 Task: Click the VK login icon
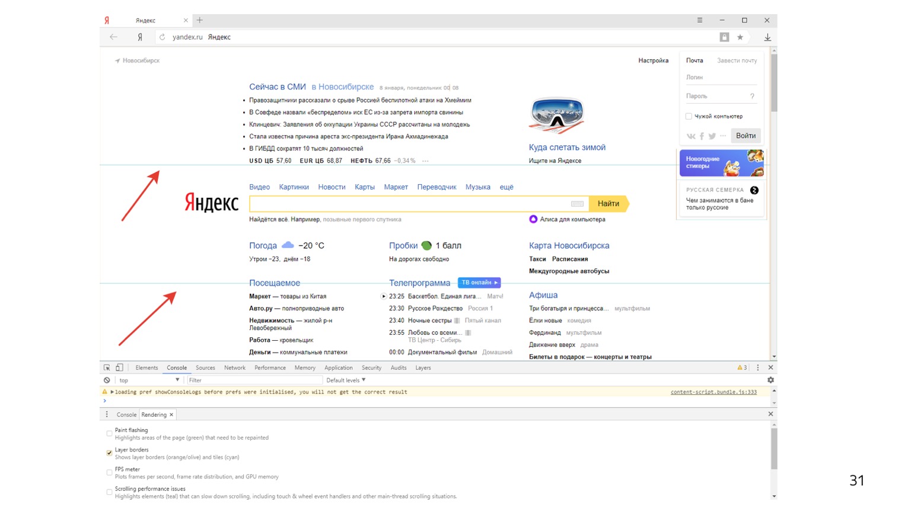click(x=691, y=136)
